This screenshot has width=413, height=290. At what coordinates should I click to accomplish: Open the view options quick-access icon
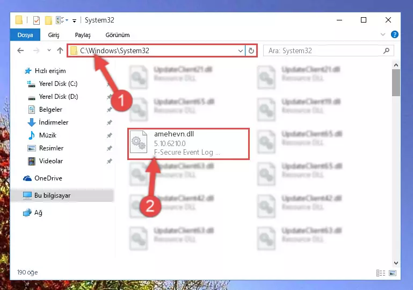pyautogui.click(x=62, y=20)
